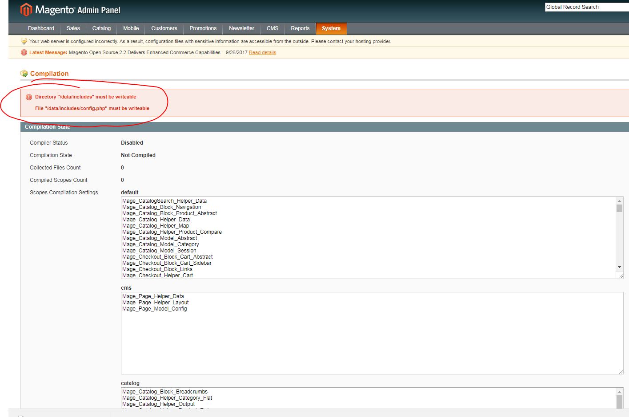629x417 pixels.
Task: Select the Mage_Catalog_Block_Breadcrumbs line
Action: 165,392
